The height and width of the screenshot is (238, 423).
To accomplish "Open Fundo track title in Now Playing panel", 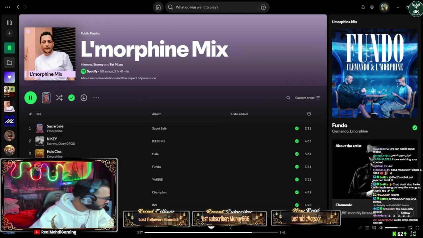I will click(x=340, y=125).
